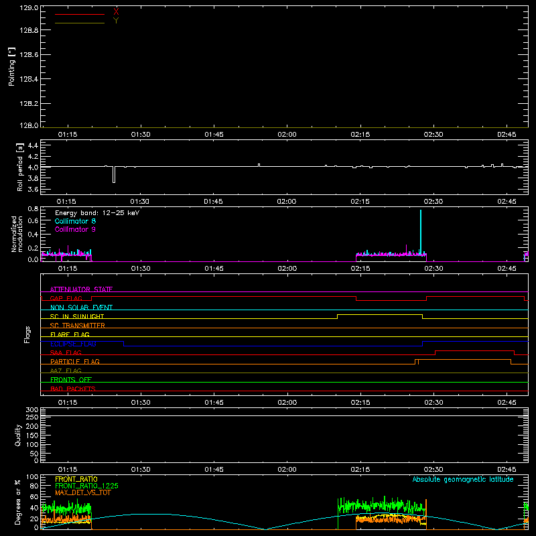Click the FRONT_RATIO_1225 legend entry
Image resolution: width=536 pixels, height=536 pixels.
(x=86, y=486)
